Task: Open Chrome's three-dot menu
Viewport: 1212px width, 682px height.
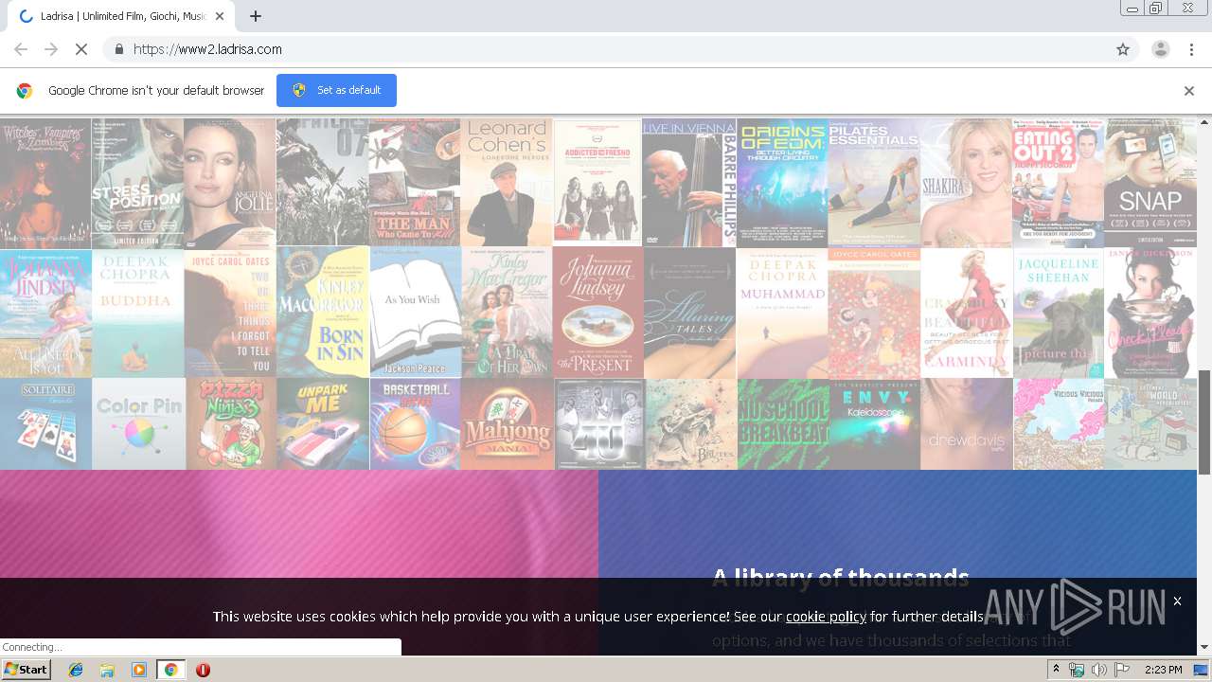Action: point(1191,49)
